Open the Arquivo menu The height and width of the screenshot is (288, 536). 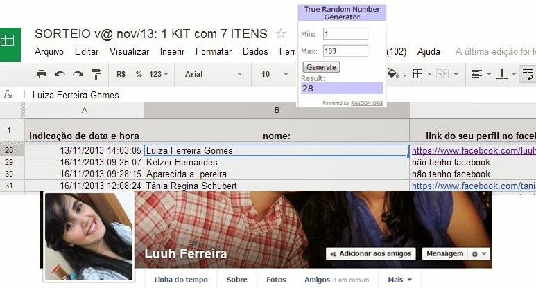point(49,51)
